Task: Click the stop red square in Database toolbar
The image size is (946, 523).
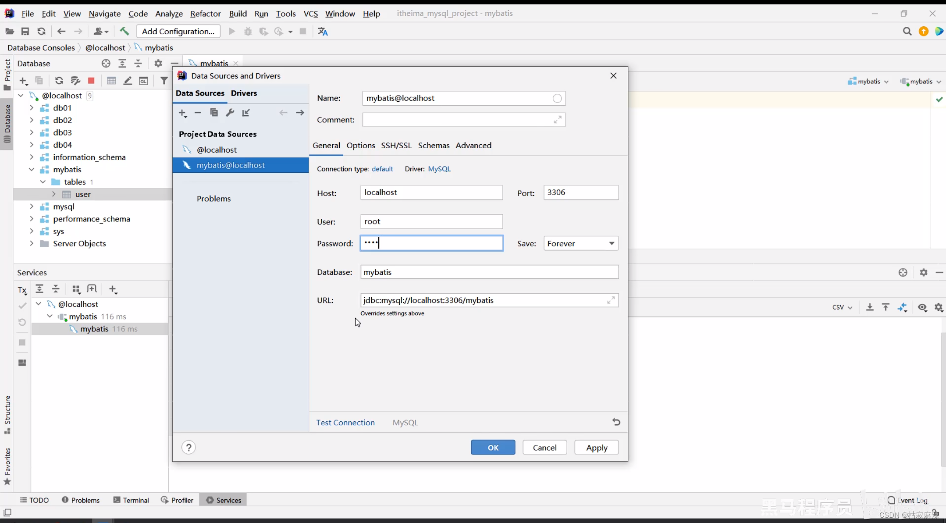Action: coord(91,81)
